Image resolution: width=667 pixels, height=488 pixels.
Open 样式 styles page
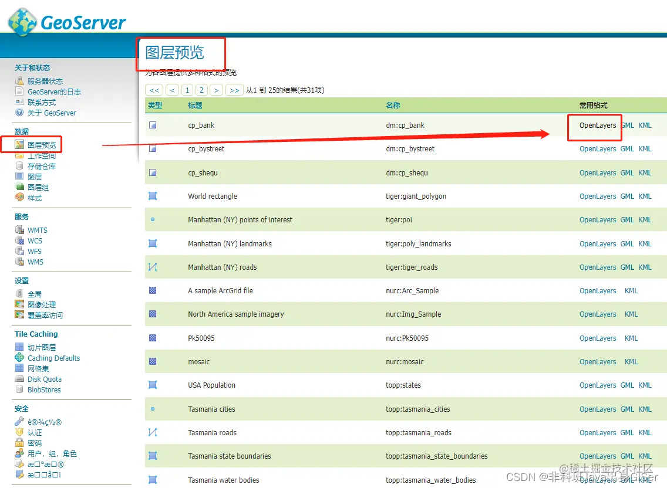pyautogui.click(x=35, y=198)
